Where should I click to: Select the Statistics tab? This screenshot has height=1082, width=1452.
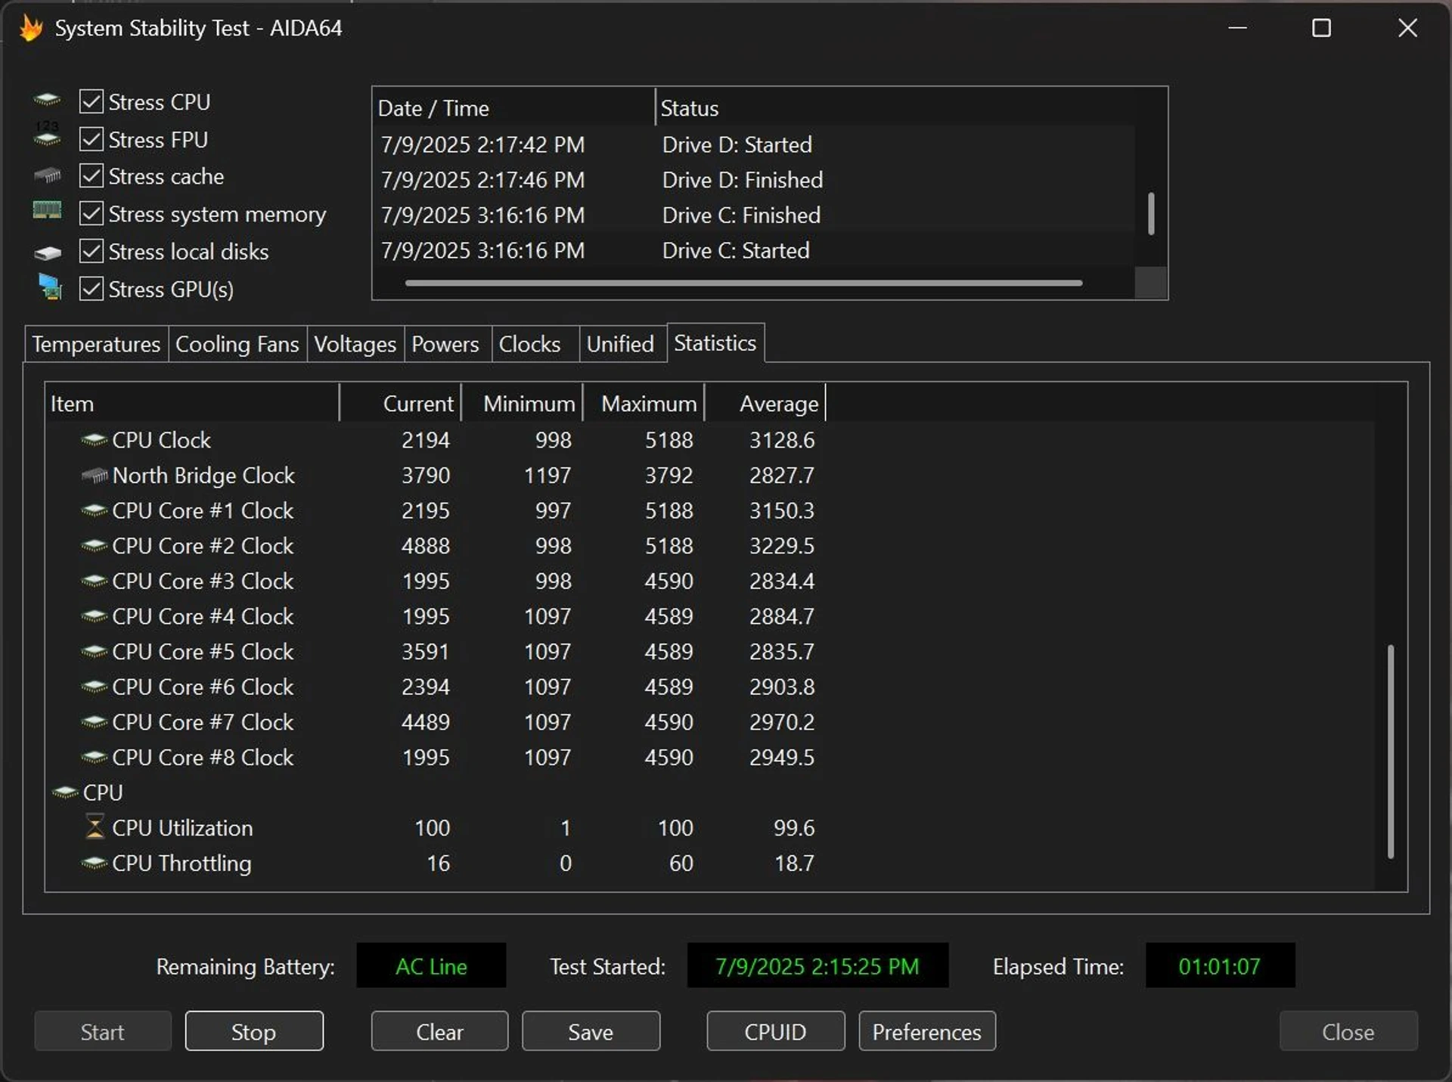pyautogui.click(x=715, y=343)
